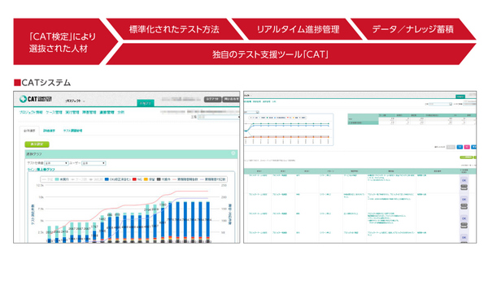This screenshot has height=293, width=488.
Task: Click the ログアウト button in header
Action: pyautogui.click(x=212, y=99)
